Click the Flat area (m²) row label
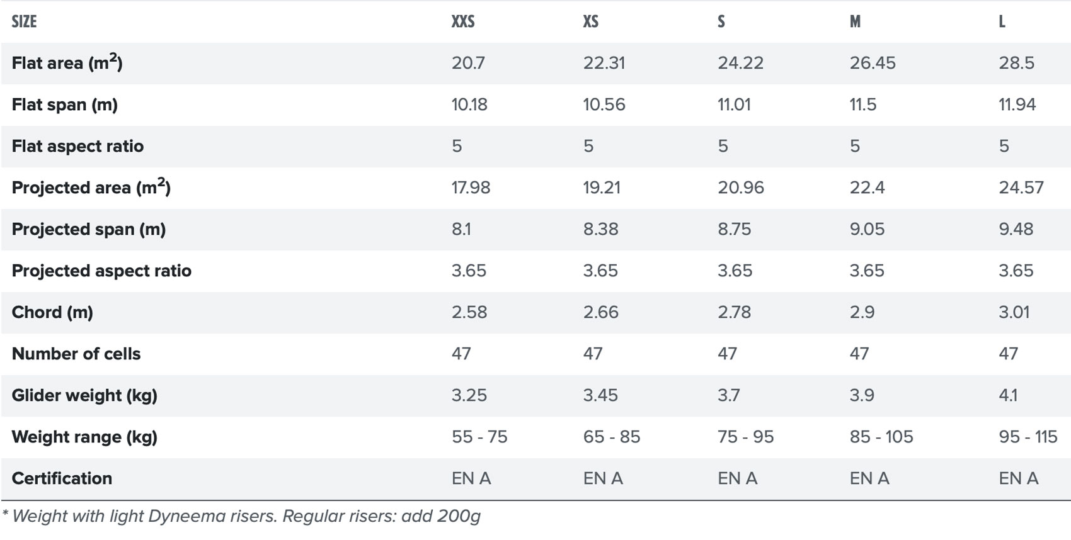 (x=67, y=62)
